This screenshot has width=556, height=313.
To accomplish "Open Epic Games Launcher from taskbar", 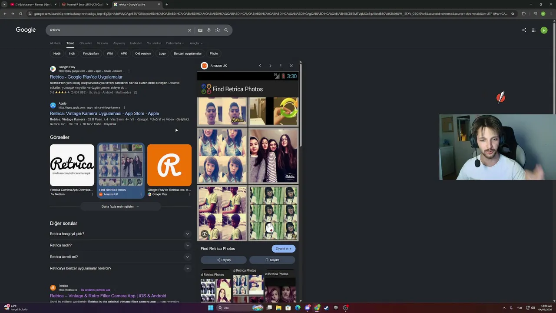I will pyautogui.click(x=336, y=308).
